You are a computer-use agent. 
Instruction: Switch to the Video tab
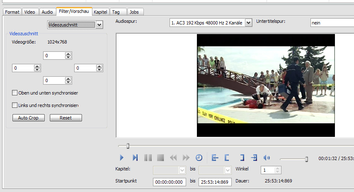coord(29,12)
